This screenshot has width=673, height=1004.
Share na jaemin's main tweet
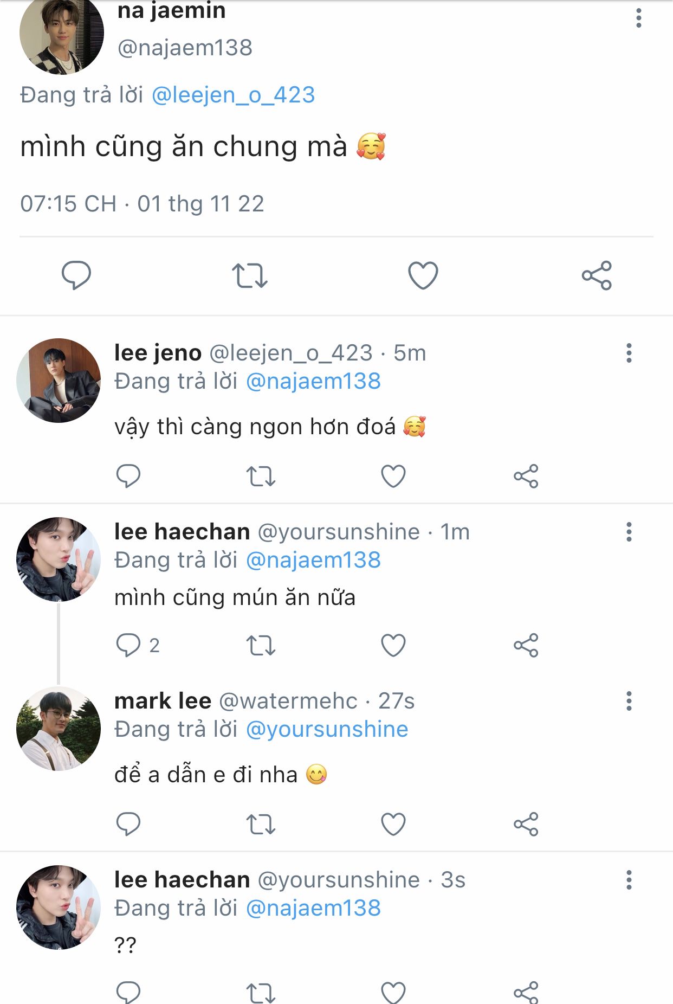pos(597,275)
